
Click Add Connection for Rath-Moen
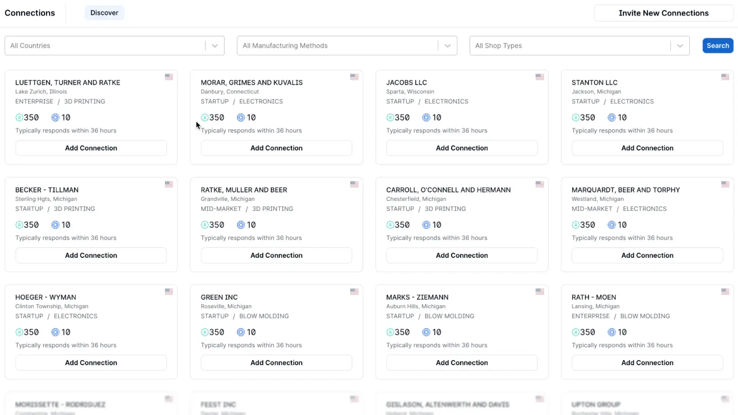[647, 362]
